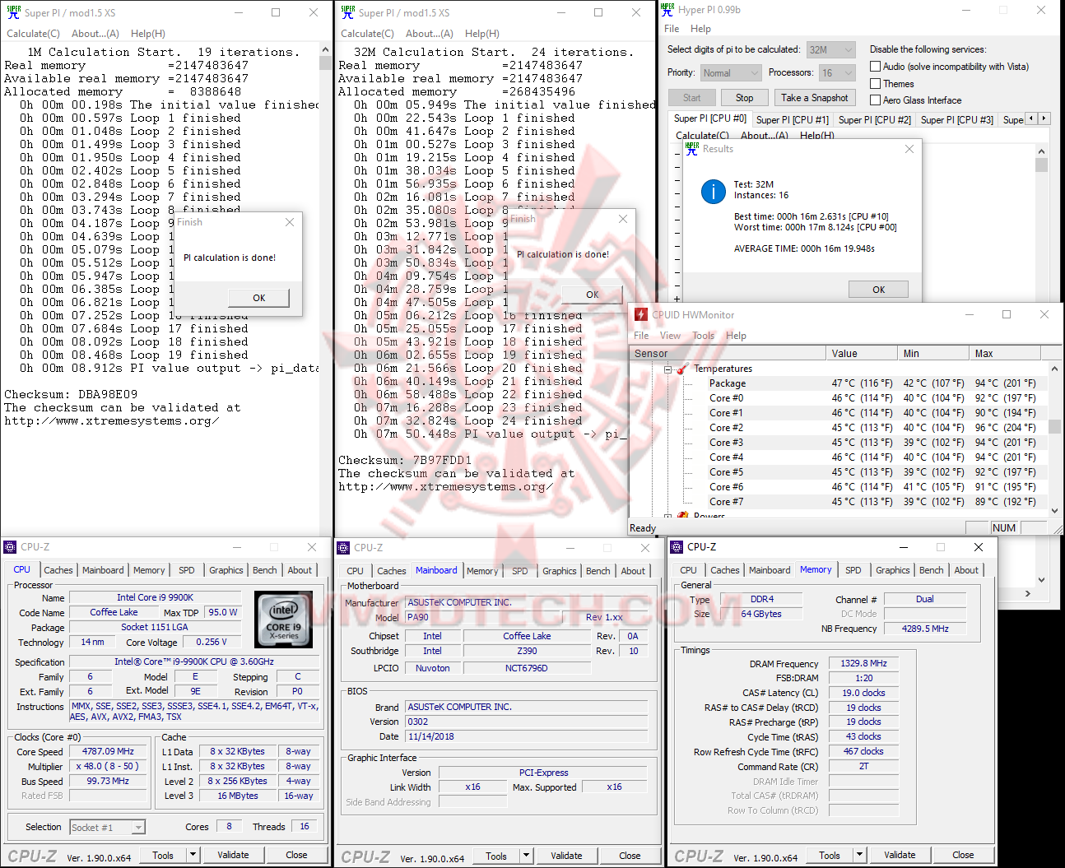This screenshot has width=1065, height=868.
Task: Open the SPD tab in the CPU-Z Mainboard window
Action: click(520, 571)
